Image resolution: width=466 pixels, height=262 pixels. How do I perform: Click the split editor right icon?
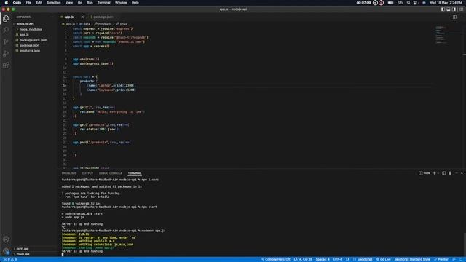pyautogui.click(x=454, y=17)
